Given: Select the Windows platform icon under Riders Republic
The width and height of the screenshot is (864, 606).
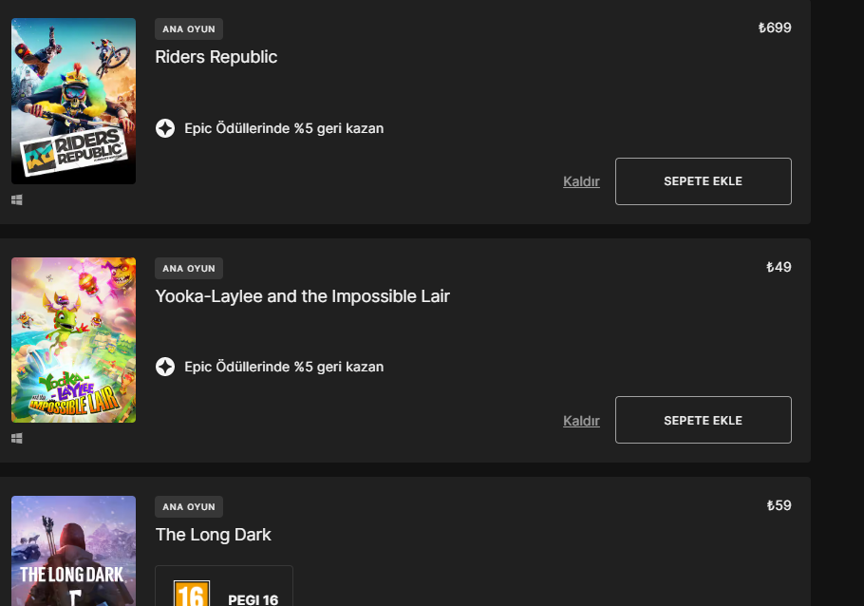Looking at the screenshot, I should [x=15, y=199].
